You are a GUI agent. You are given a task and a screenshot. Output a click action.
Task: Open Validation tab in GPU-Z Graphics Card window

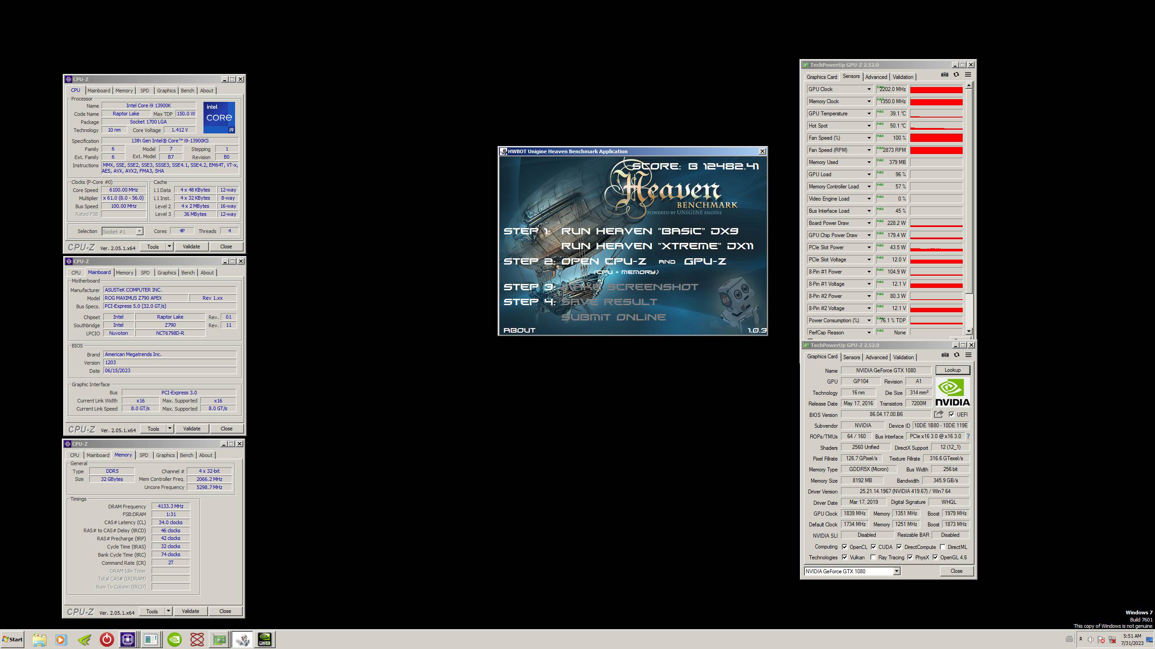(903, 357)
